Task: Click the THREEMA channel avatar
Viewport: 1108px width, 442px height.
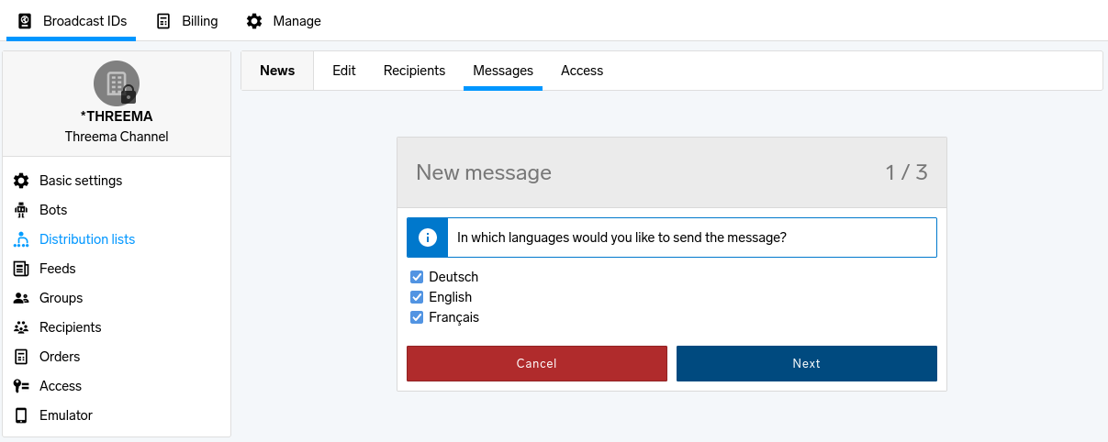Action: coord(117,83)
